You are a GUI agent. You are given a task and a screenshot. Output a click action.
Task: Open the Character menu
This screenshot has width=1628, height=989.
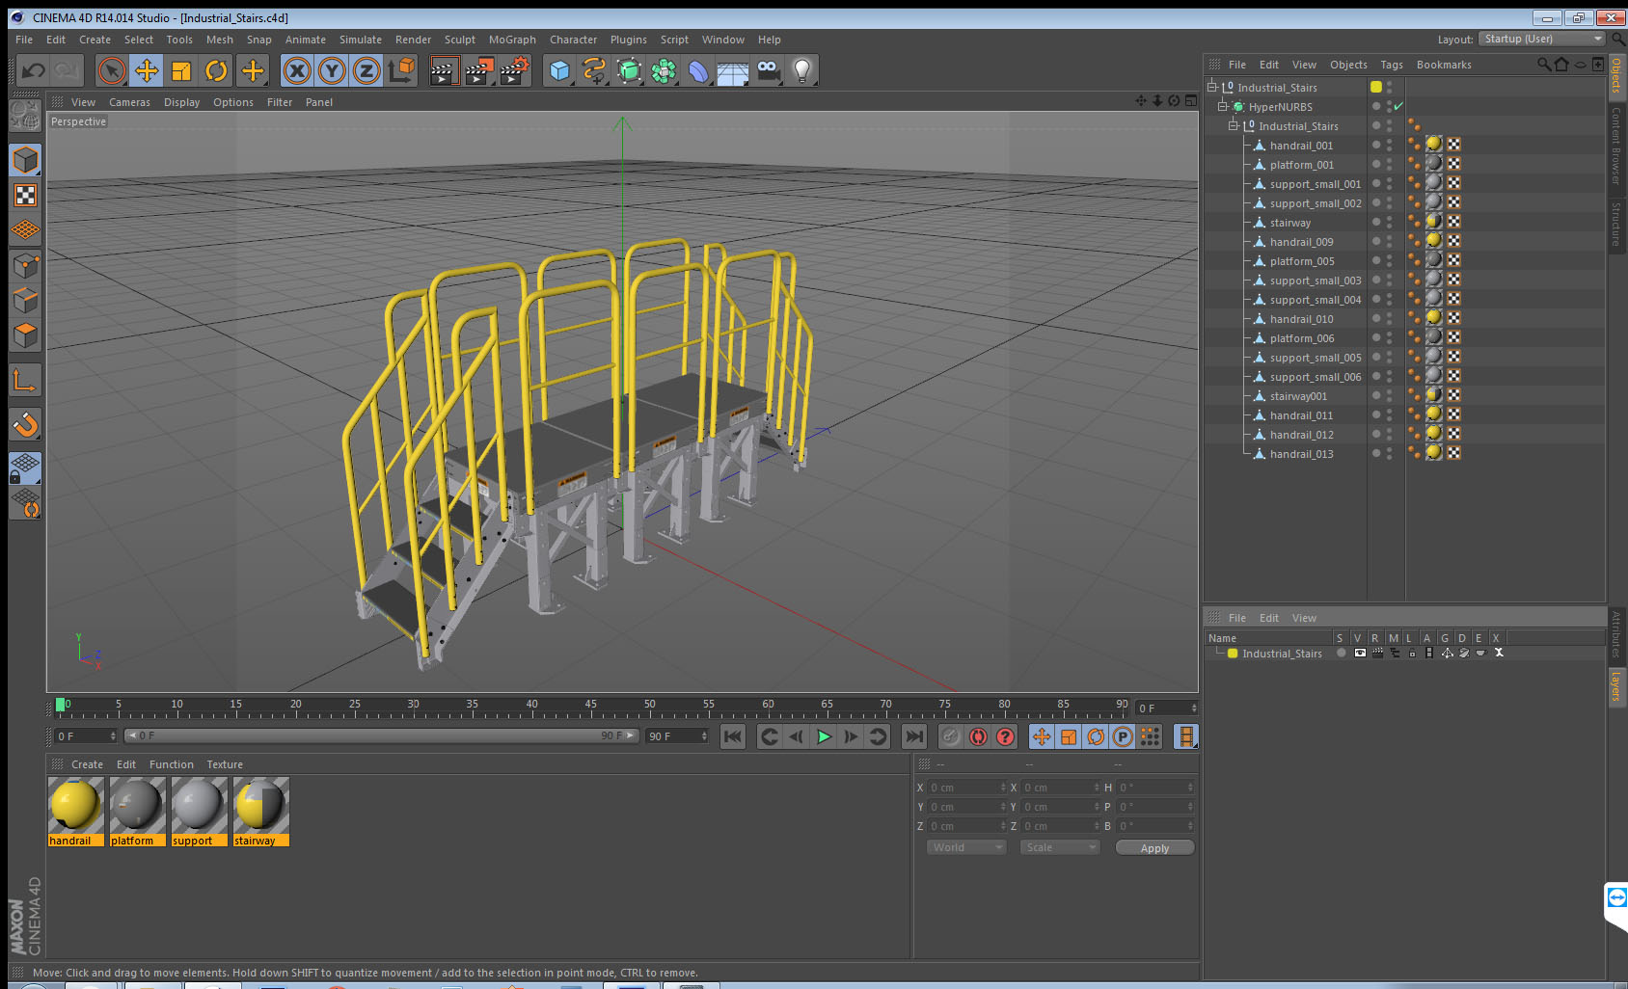coord(573,40)
